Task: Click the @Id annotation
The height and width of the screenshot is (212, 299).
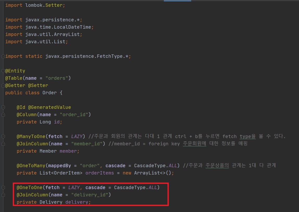Action: click(x=21, y=107)
